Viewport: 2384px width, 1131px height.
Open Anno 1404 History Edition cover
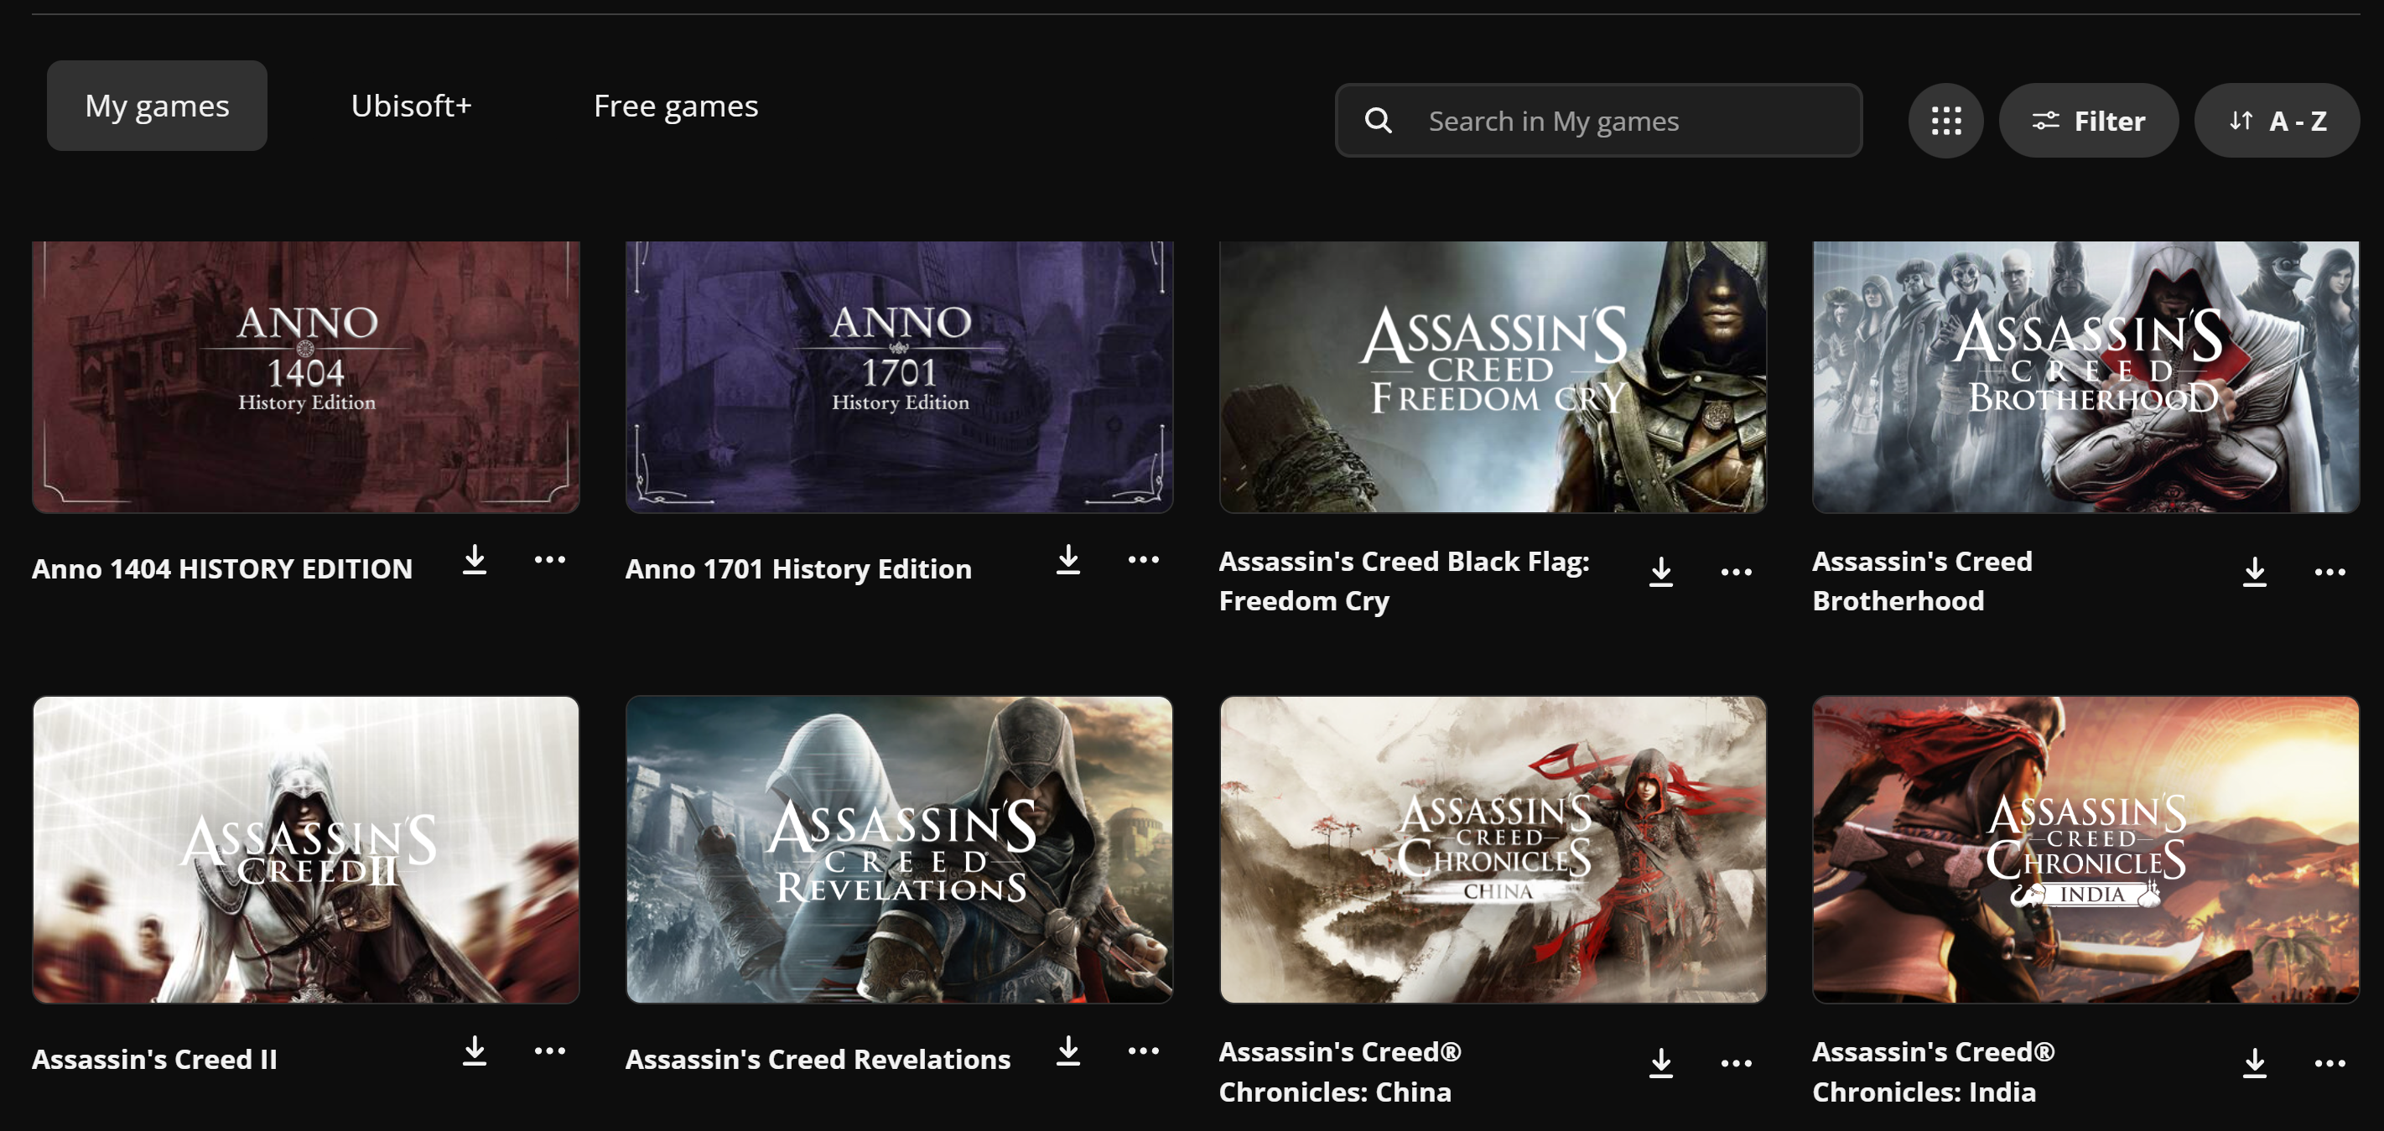305,377
